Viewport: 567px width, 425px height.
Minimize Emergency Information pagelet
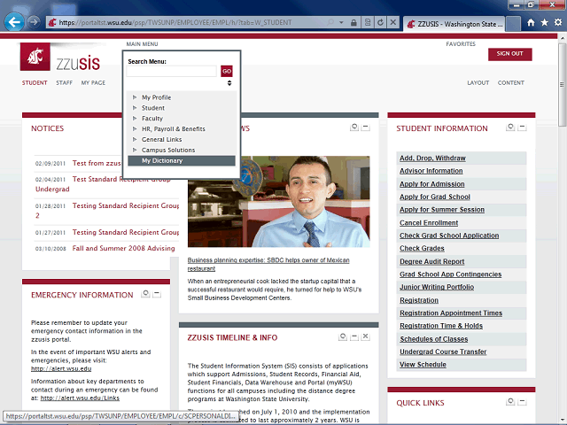[x=157, y=294]
